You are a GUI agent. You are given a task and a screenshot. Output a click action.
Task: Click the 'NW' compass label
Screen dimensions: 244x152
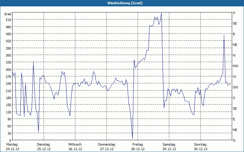(x=235, y=66)
